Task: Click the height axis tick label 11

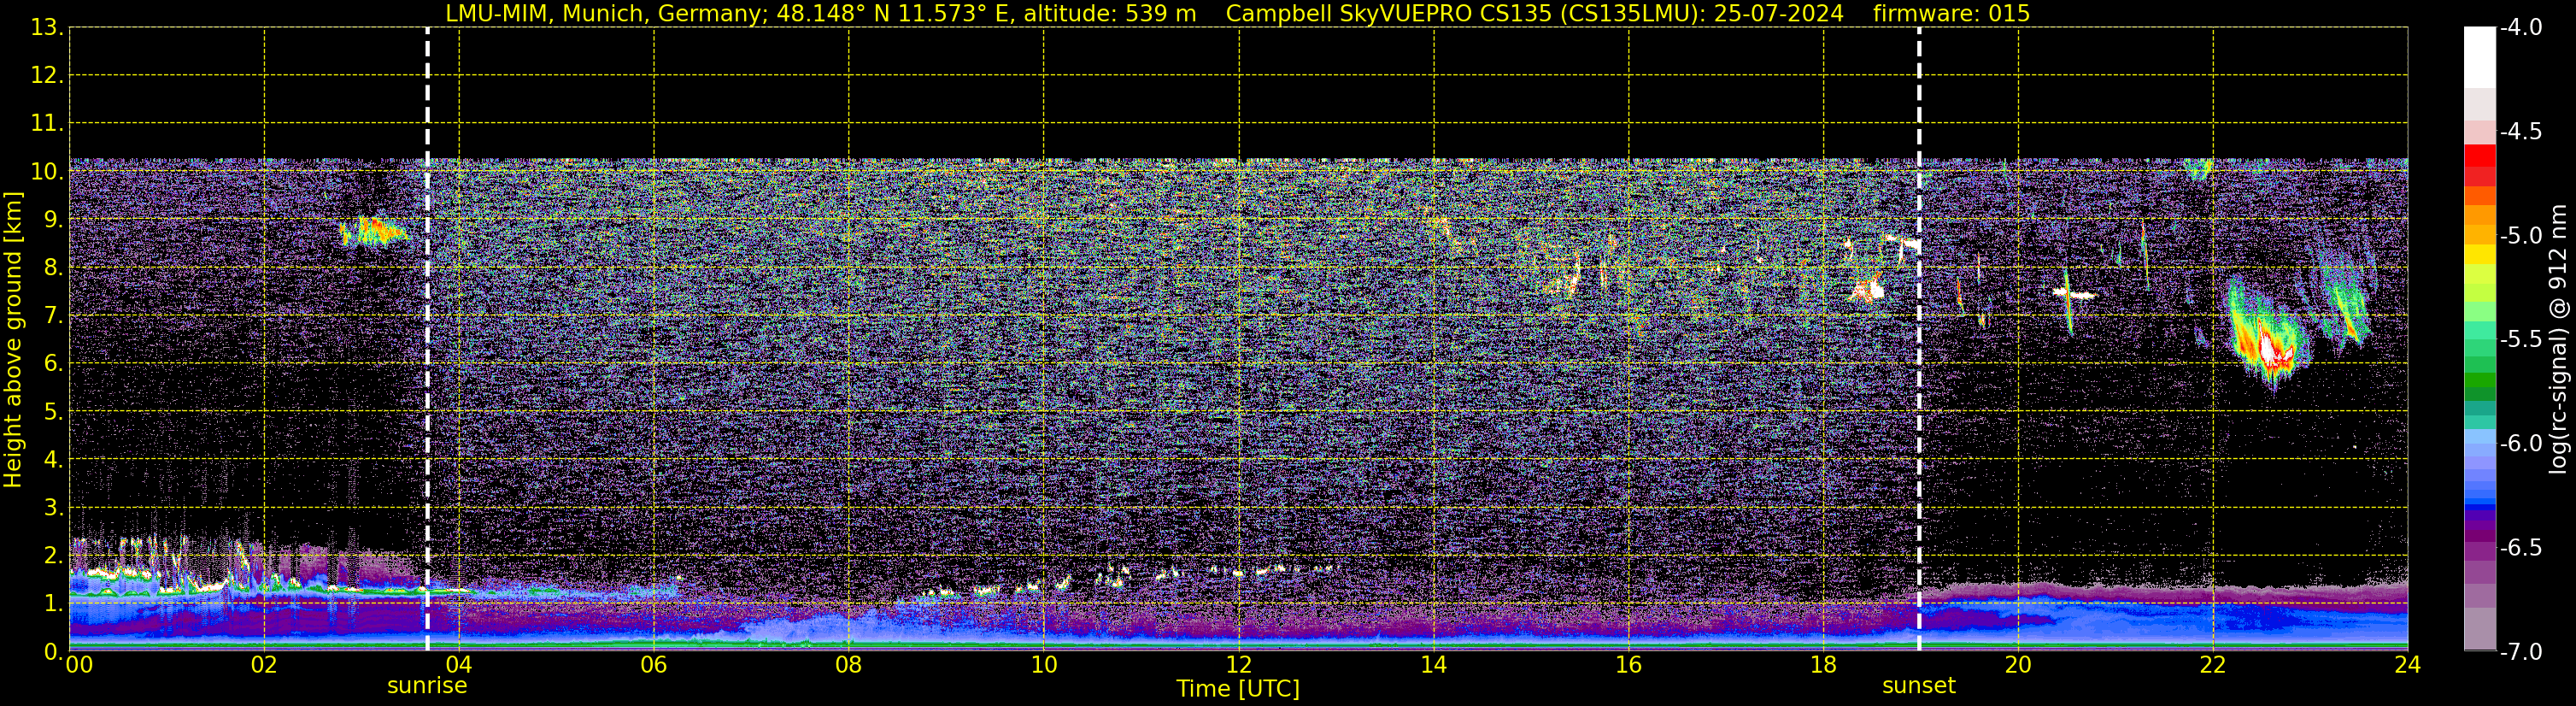Action: coord(47,123)
